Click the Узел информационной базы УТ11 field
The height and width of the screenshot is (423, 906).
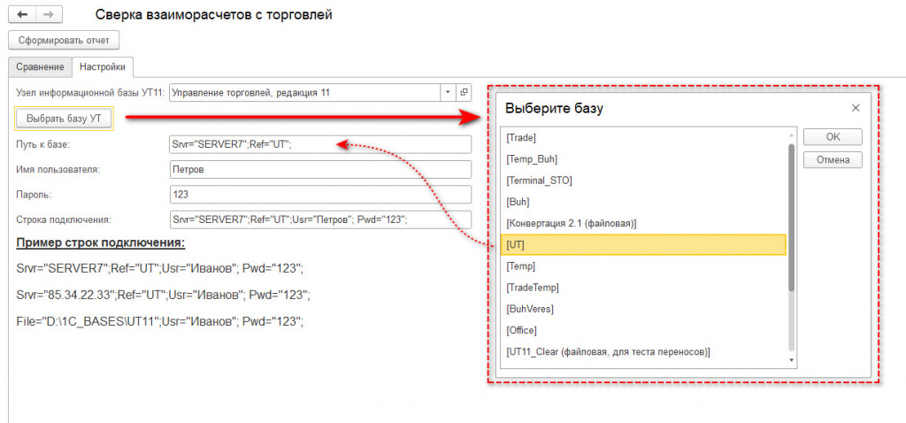[x=305, y=92]
